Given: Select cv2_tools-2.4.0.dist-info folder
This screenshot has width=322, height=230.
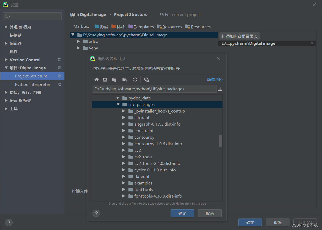Looking at the screenshot, I should pyautogui.click(x=157, y=163).
